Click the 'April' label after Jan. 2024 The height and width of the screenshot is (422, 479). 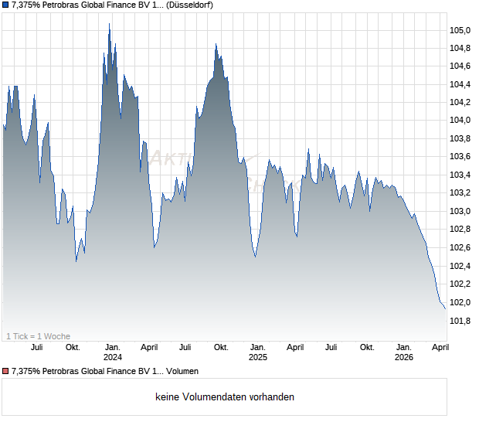(149, 348)
